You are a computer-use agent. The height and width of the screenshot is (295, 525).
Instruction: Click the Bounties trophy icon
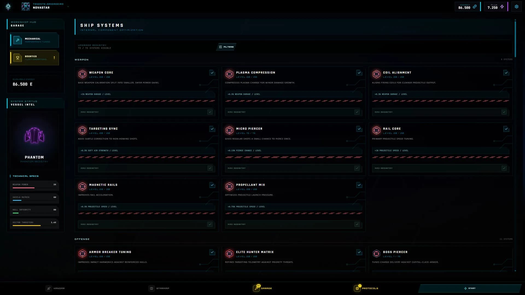[x=17, y=58]
